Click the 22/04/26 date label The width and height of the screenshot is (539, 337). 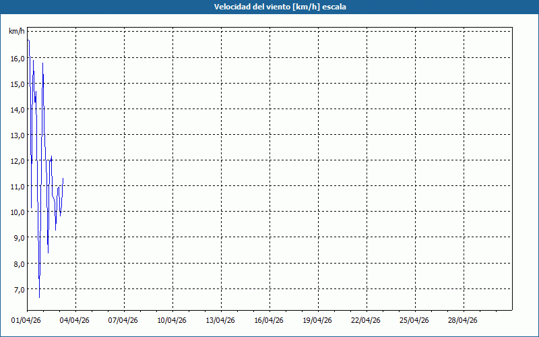point(366,321)
